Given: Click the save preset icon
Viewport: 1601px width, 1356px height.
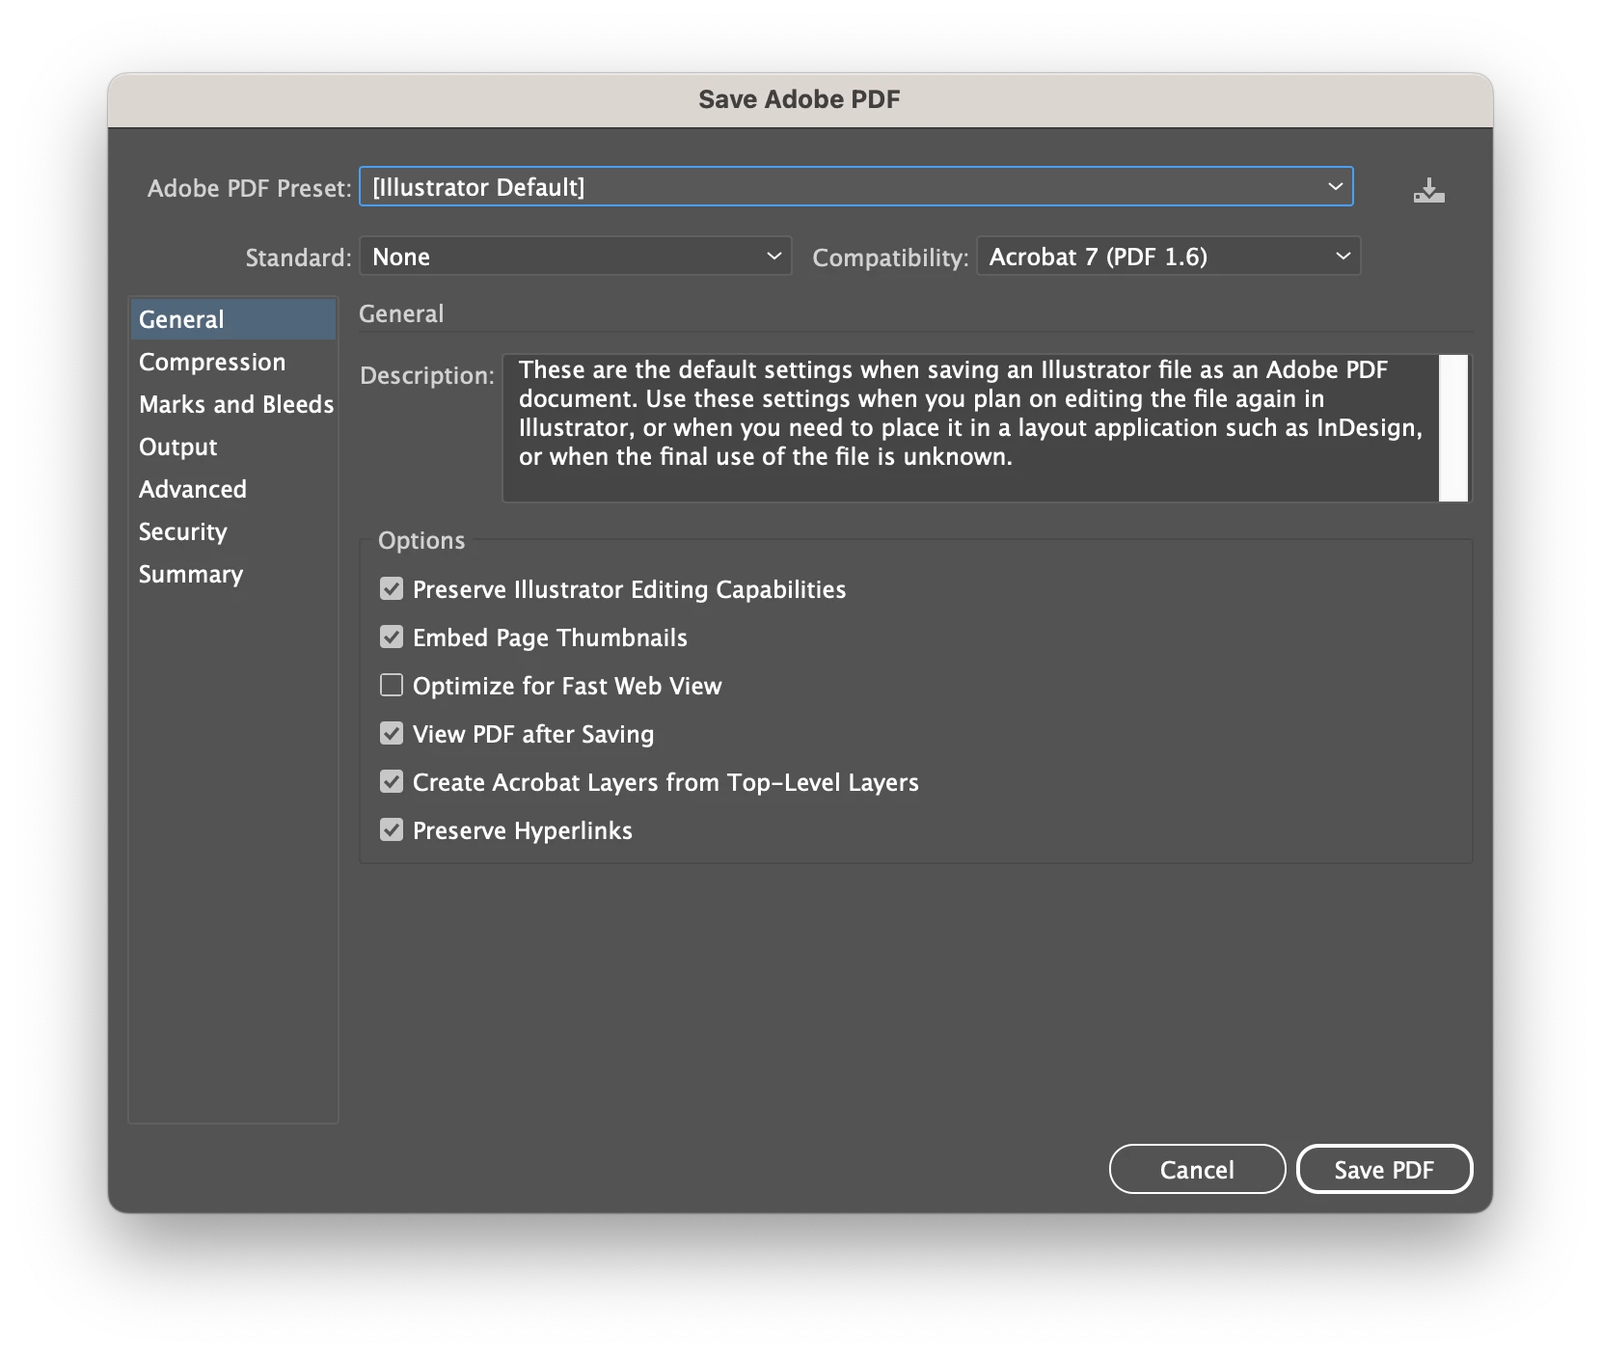Looking at the screenshot, I should [x=1428, y=190].
